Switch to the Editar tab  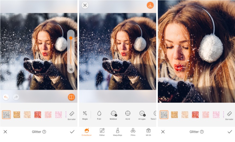pos(102,132)
